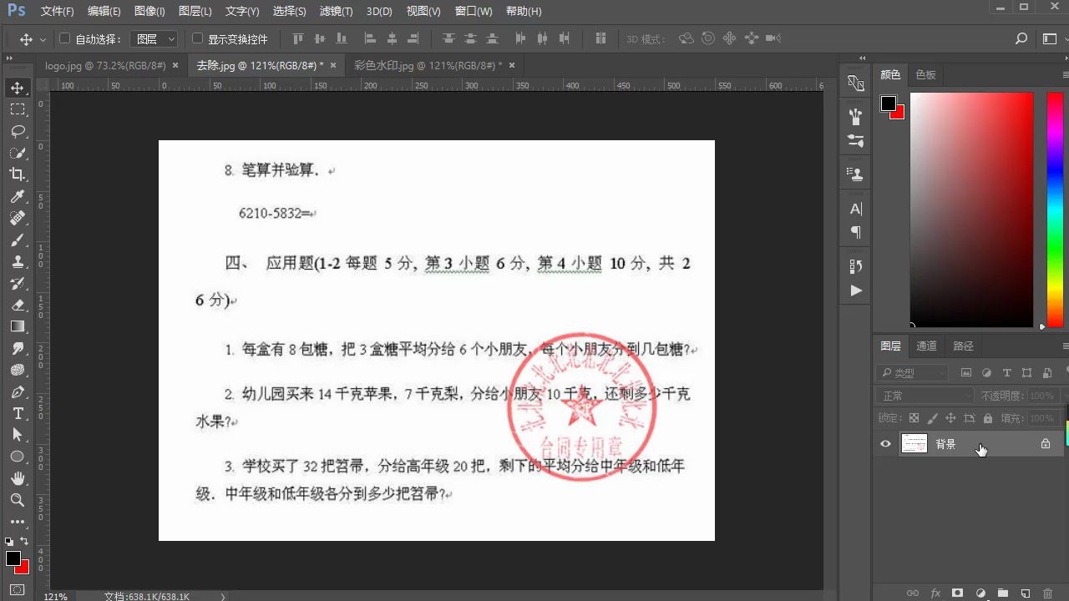
Task: Select the Clone Stamp tool
Action: 17,261
